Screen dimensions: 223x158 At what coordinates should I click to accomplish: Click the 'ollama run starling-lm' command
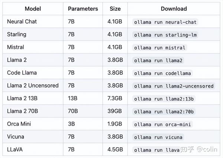tap(166, 35)
